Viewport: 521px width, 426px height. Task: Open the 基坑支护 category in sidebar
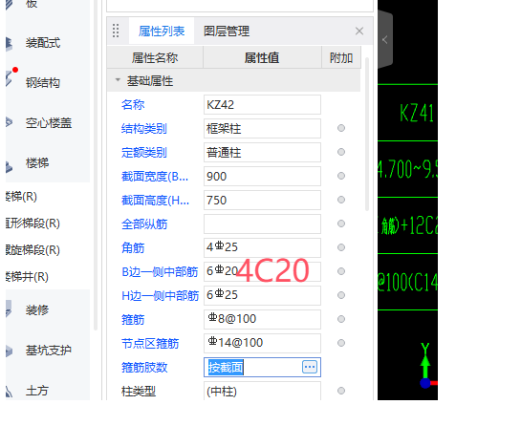tap(48, 350)
